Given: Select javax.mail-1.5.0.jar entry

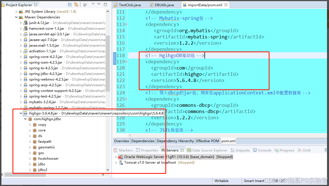Looking at the screenshot, I should [x=44, y=46].
